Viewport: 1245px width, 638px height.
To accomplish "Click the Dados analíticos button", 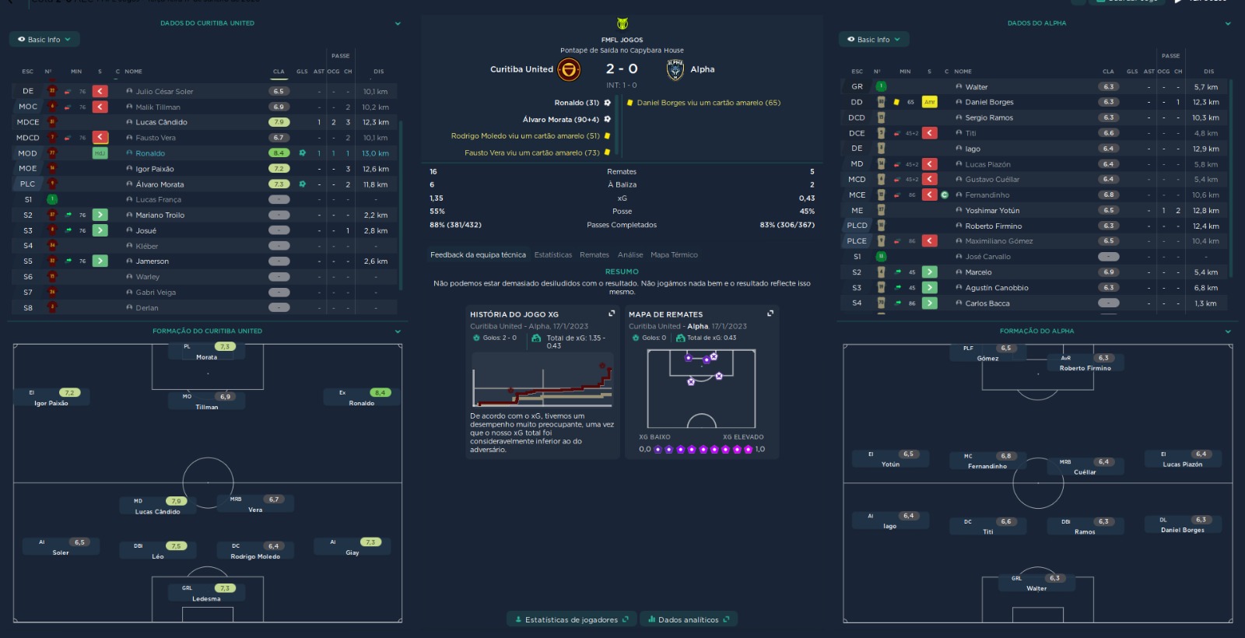I will [x=688, y=620].
